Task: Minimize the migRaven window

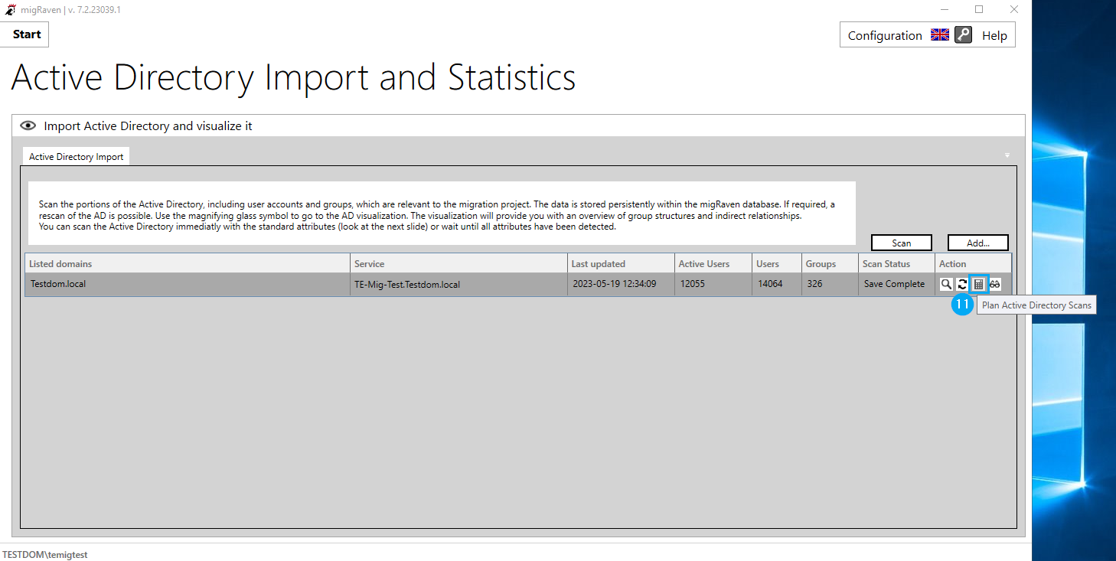Action: point(944,10)
